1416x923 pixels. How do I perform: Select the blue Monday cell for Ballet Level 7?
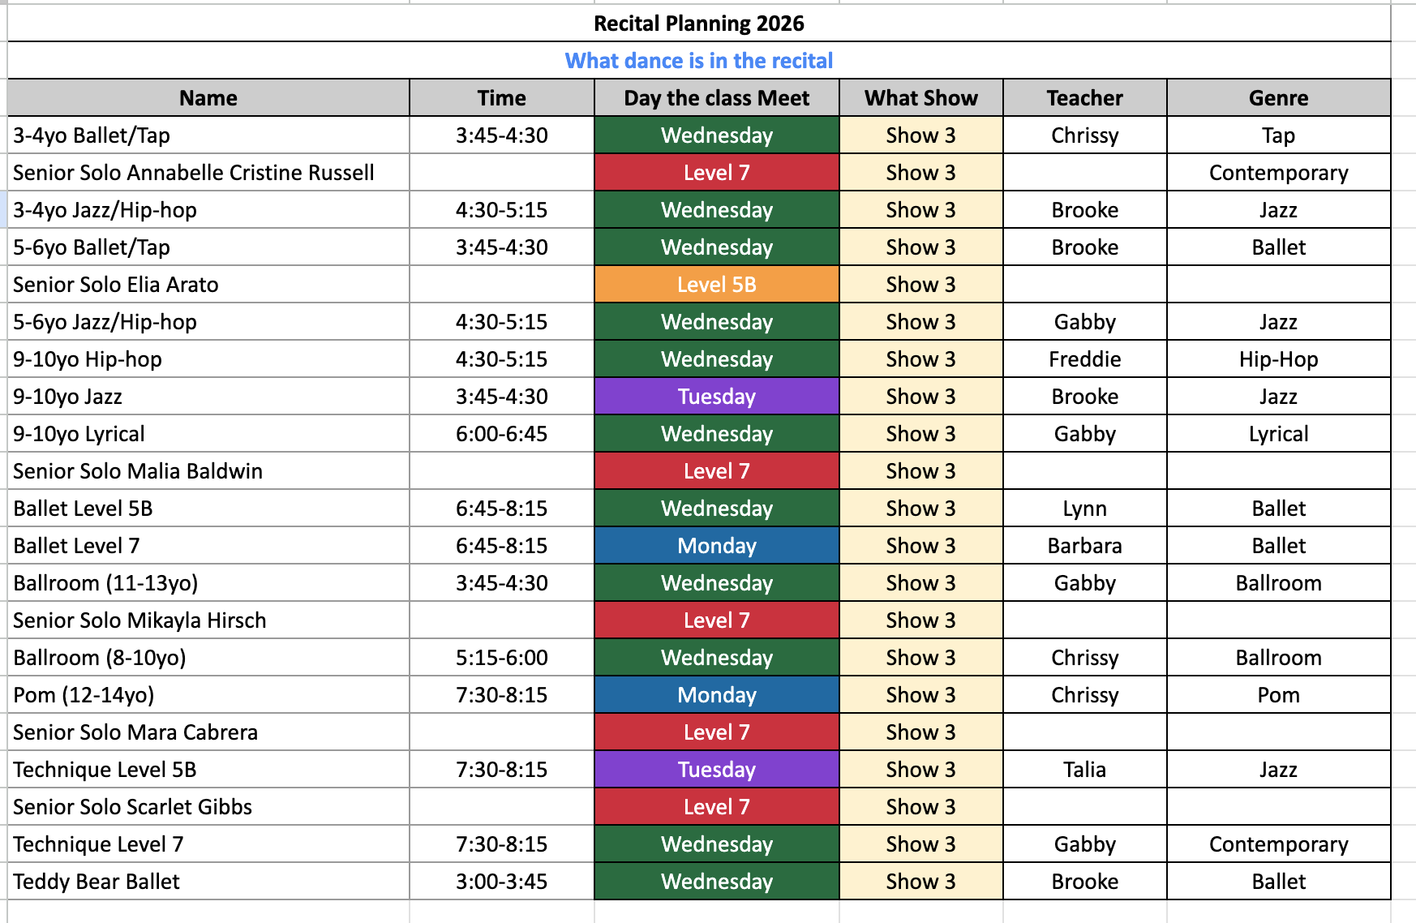(716, 546)
